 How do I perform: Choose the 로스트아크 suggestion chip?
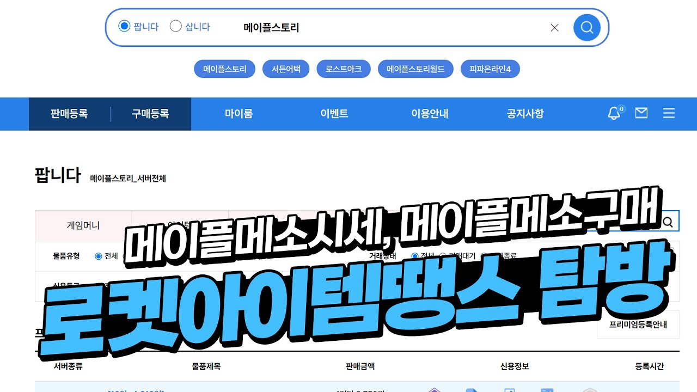pos(344,69)
